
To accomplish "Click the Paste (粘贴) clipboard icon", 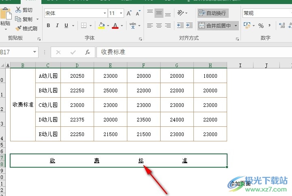I will pos(6,13).
